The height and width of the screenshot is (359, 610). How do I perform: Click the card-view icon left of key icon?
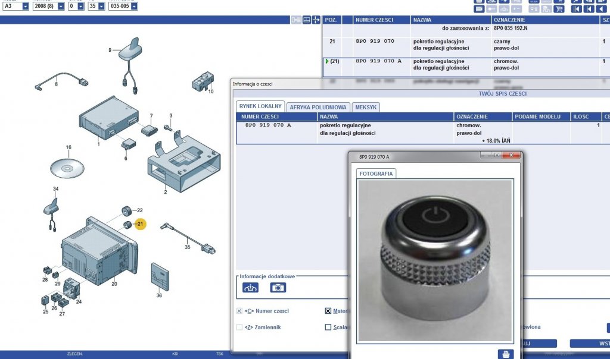coord(479,8)
